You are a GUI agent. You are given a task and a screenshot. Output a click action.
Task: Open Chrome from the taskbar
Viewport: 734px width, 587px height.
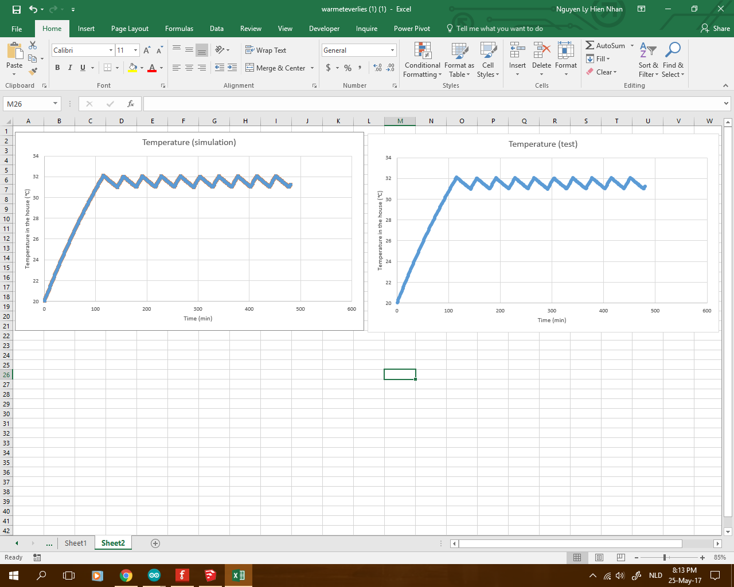(x=126, y=575)
